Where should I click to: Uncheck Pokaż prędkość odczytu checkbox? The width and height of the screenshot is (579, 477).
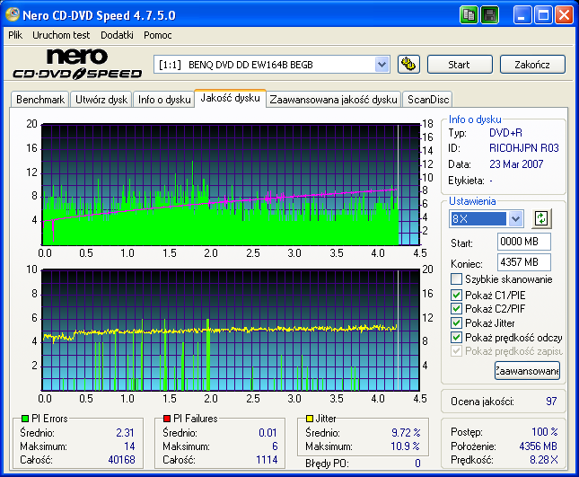[x=456, y=338]
